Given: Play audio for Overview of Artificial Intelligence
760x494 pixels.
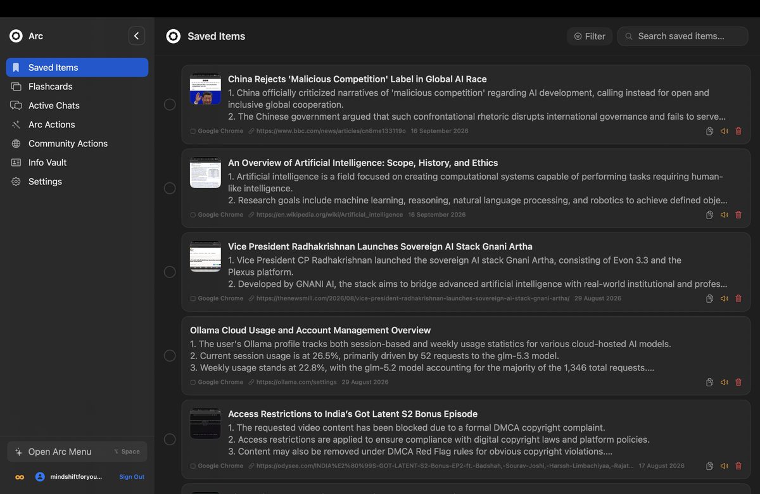Looking at the screenshot, I should click(724, 215).
